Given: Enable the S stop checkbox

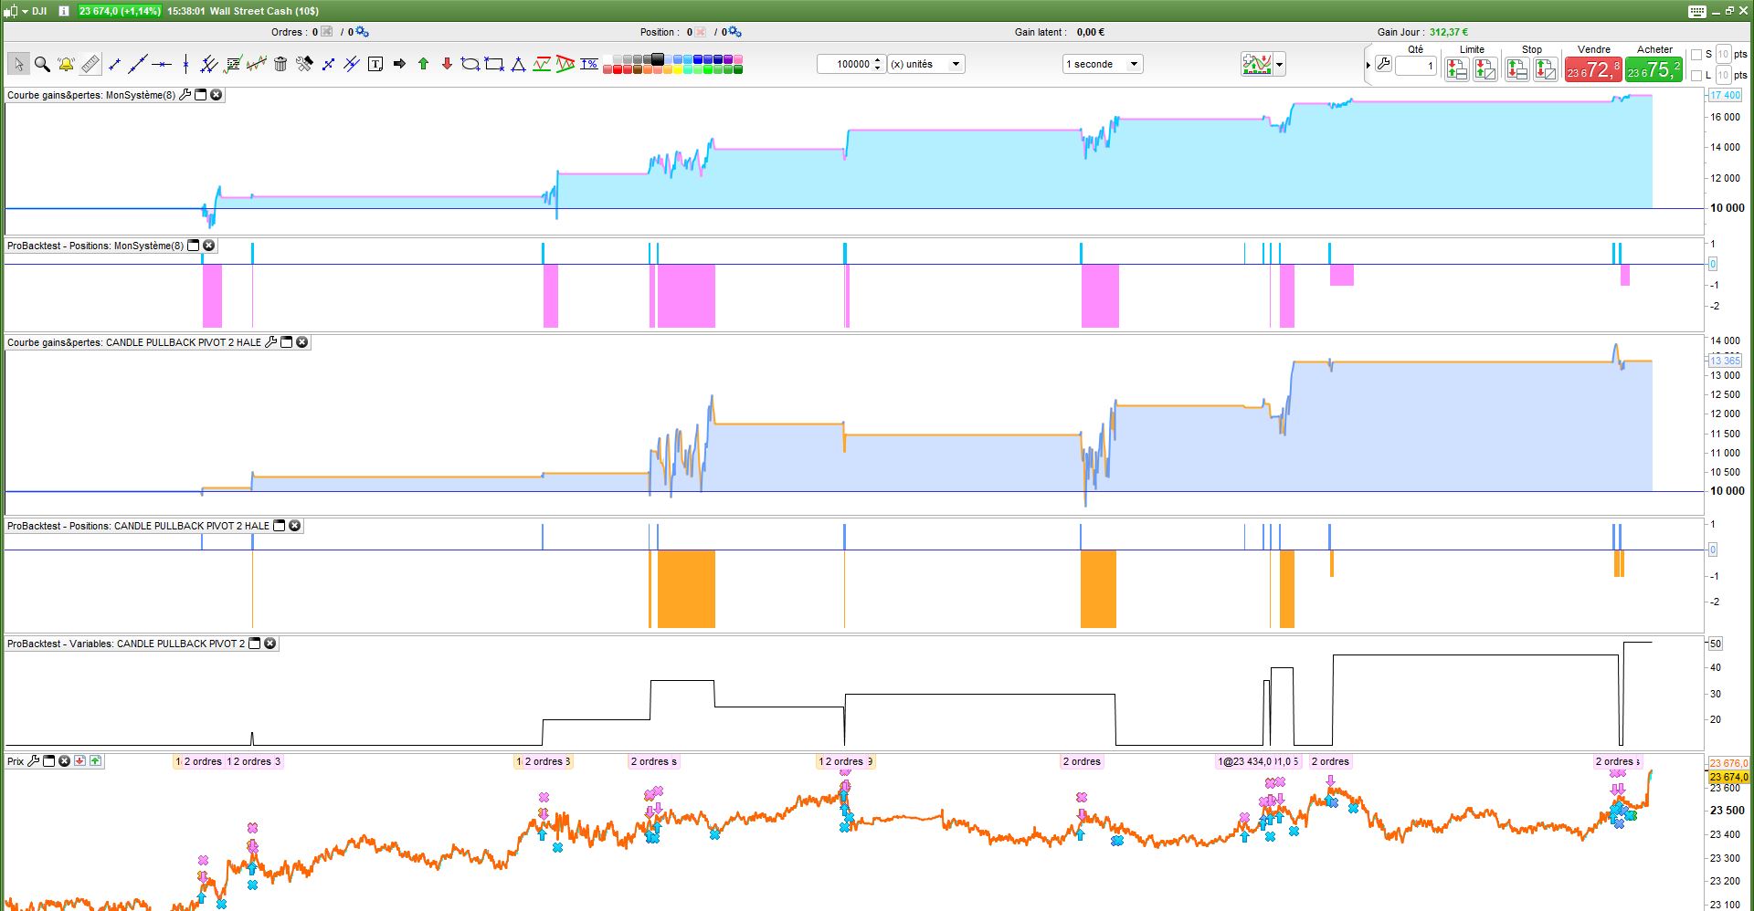Looking at the screenshot, I should point(1696,55).
